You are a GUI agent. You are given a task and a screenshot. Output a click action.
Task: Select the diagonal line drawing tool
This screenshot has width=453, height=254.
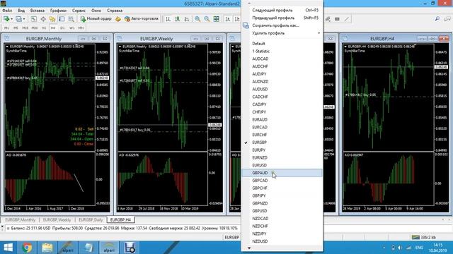[347, 19]
